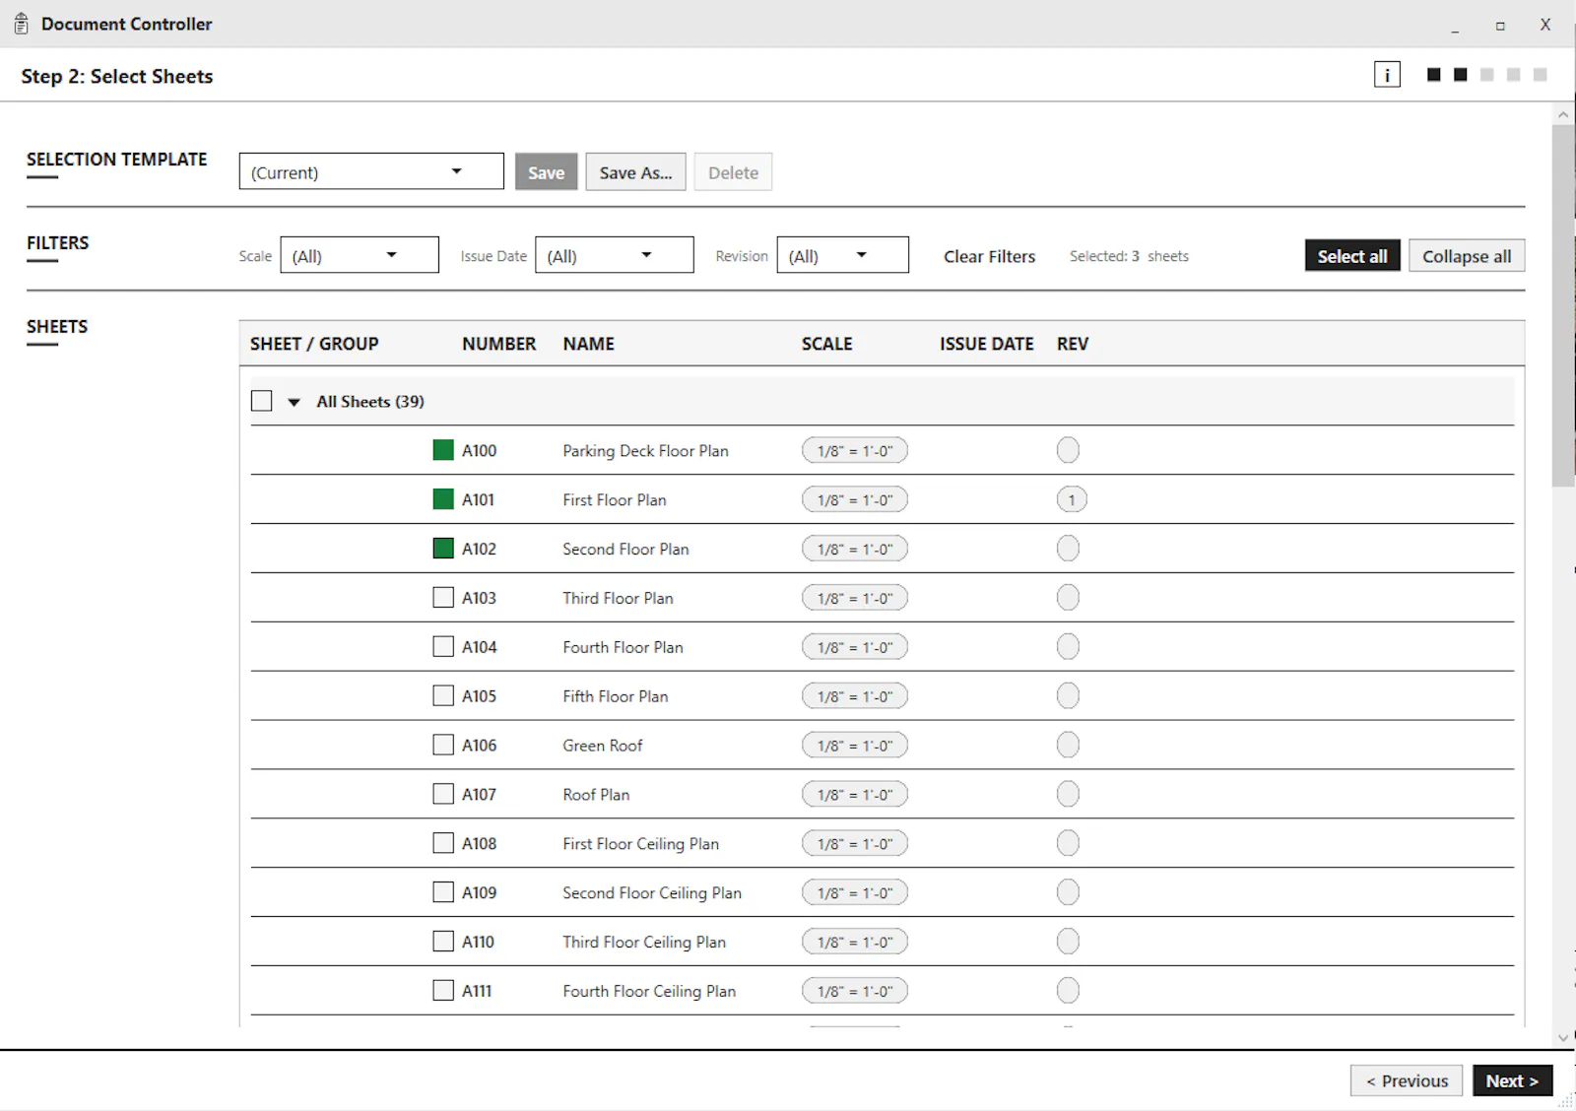Check sheet A108 First Floor Ceiling Plan
Image resolution: width=1576 pixels, height=1111 pixels.
point(443,843)
